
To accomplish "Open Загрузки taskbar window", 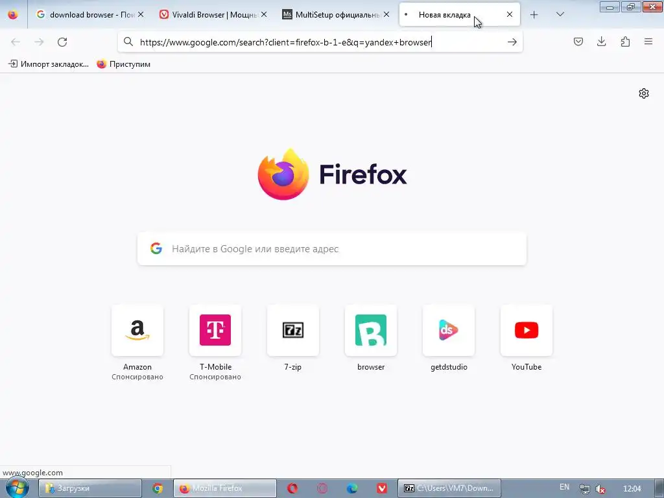I will 90,488.
